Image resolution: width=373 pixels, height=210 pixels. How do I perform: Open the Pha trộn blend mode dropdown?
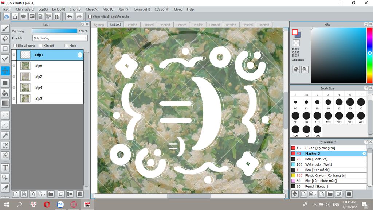point(60,38)
